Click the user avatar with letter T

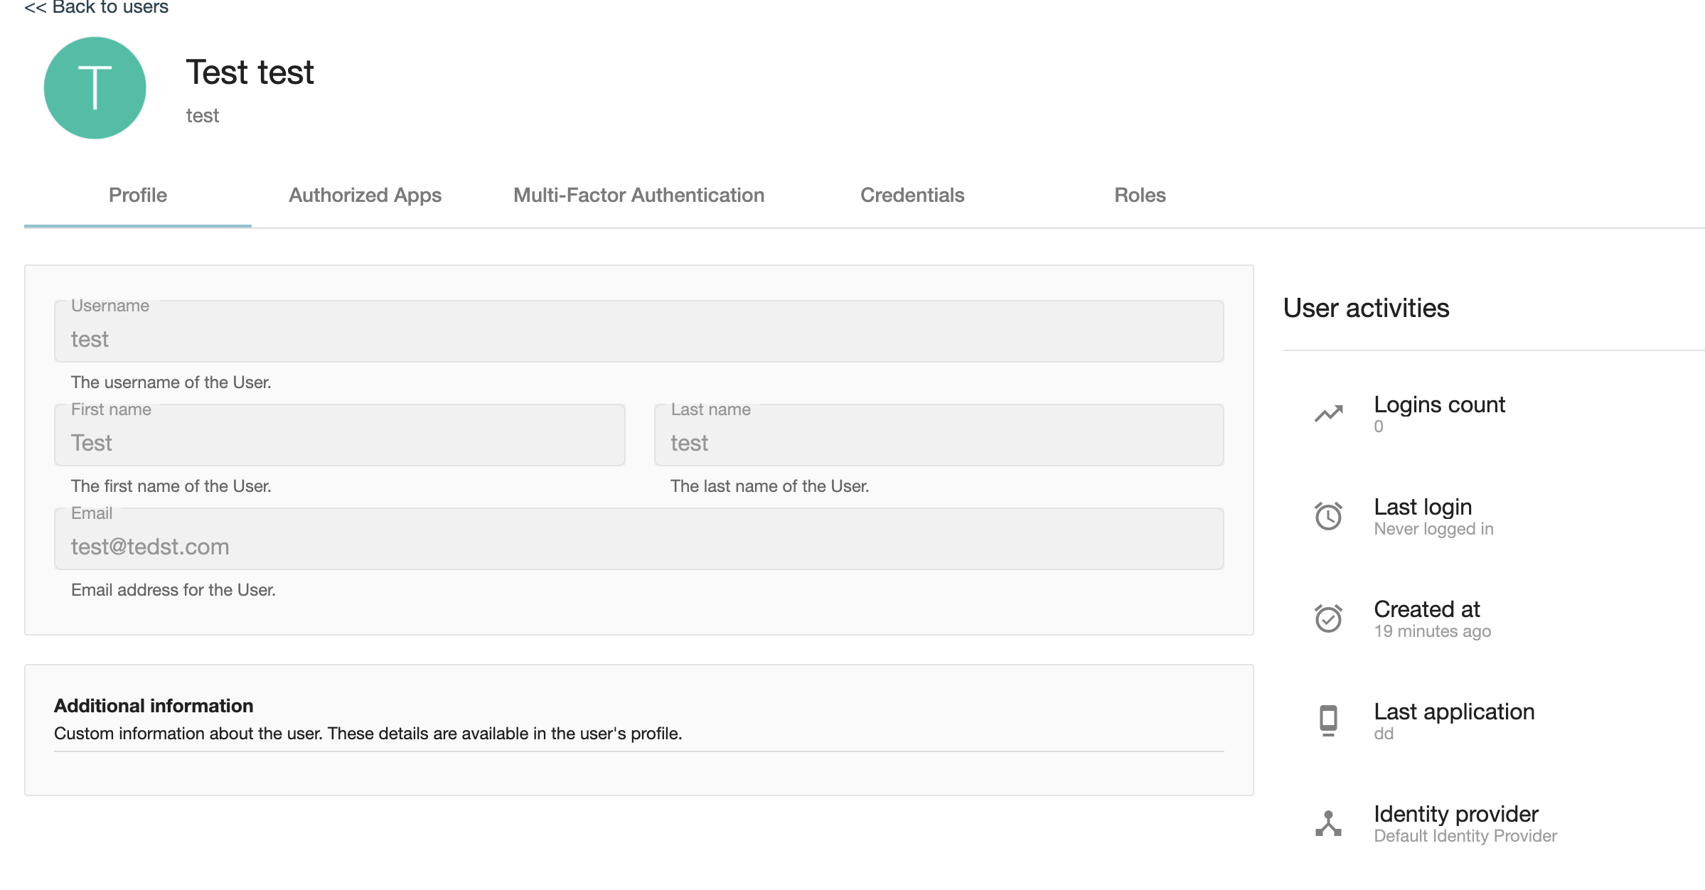click(x=95, y=87)
